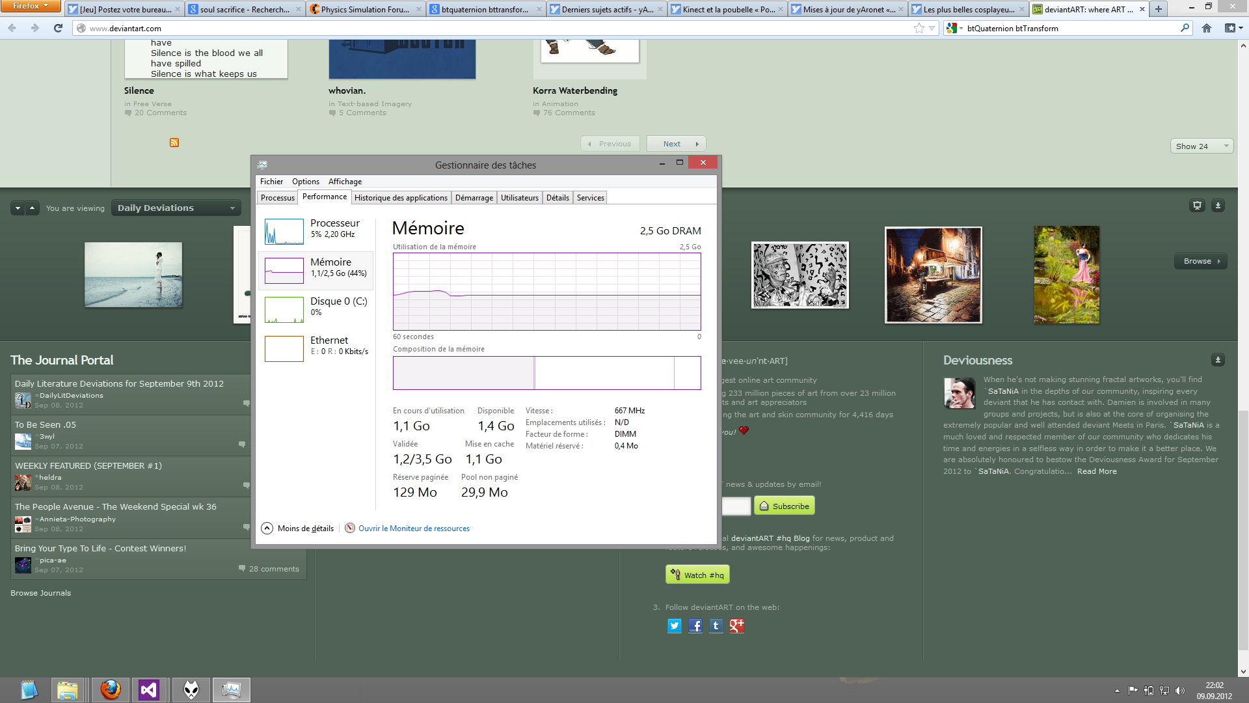Open the Affichage menu

[345, 181]
